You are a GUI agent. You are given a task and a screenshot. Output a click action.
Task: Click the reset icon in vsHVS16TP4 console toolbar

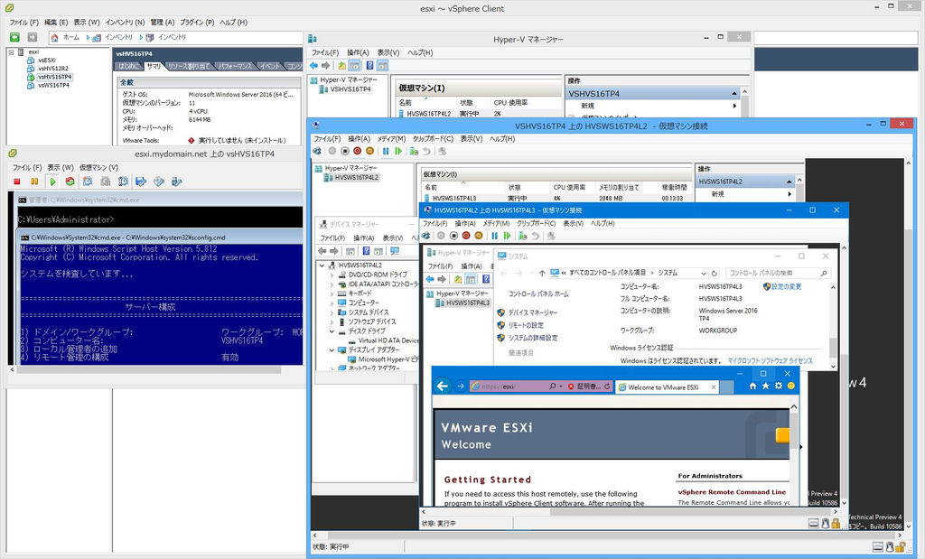(x=70, y=182)
